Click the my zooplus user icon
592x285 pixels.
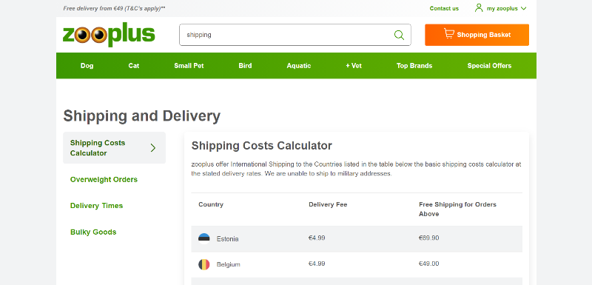[x=479, y=8]
